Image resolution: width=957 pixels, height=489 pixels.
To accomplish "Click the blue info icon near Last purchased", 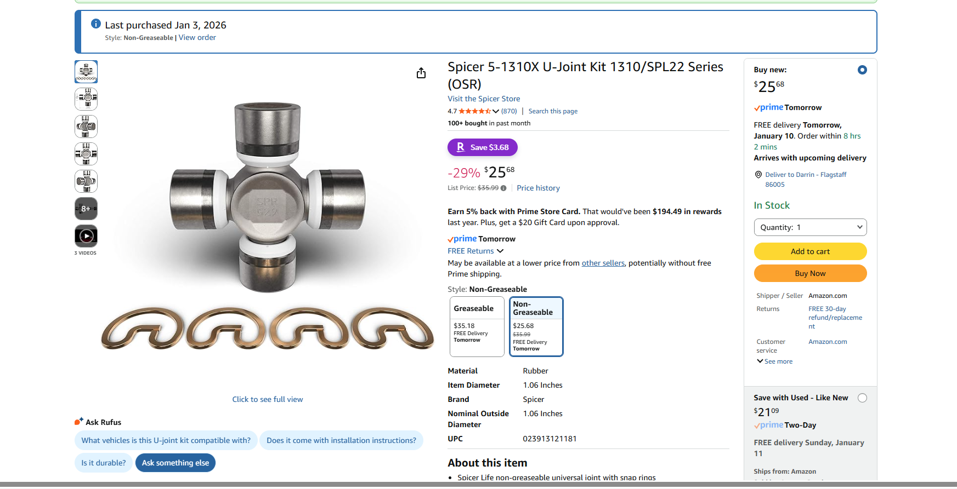I will point(96,24).
